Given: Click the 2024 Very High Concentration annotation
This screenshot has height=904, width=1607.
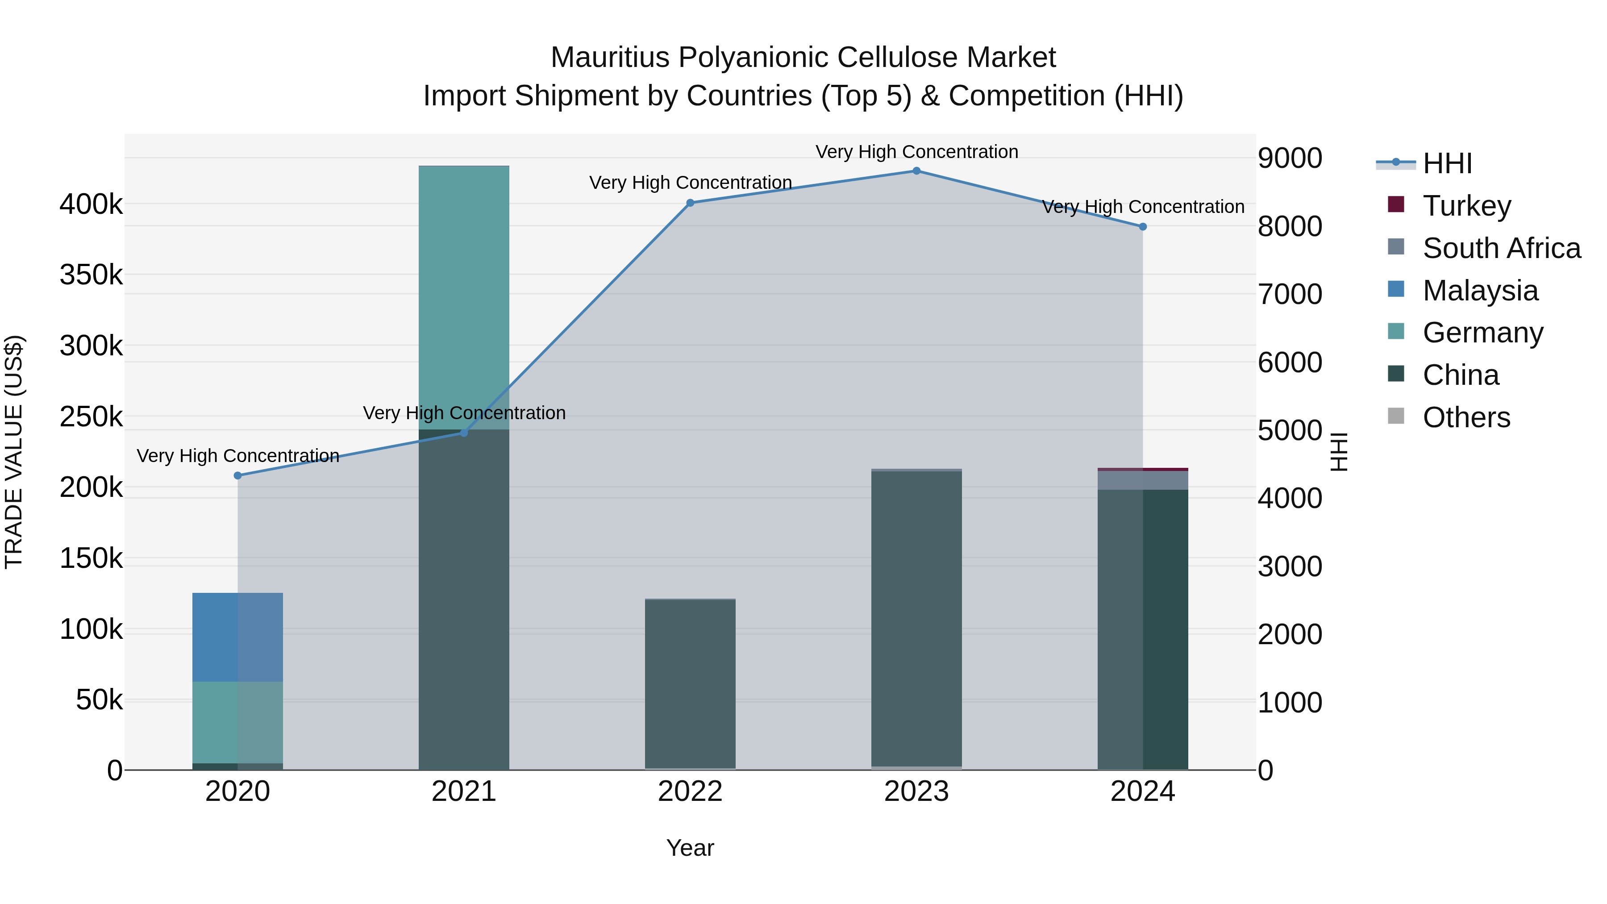Looking at the screenshot, I should click(1144, 207).
